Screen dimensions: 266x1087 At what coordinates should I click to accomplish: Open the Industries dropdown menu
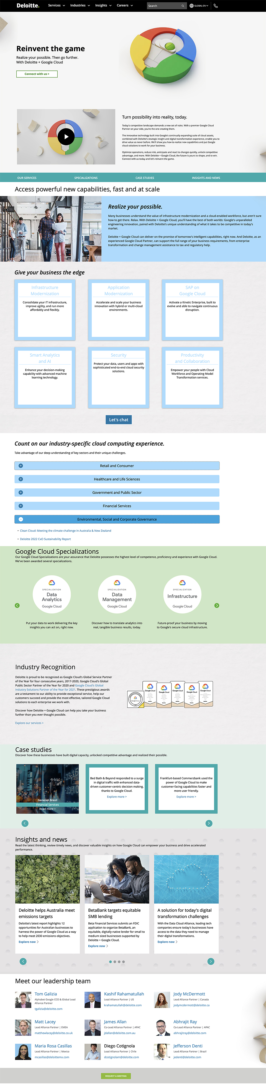pyautogui.click(x=80, y=6)
